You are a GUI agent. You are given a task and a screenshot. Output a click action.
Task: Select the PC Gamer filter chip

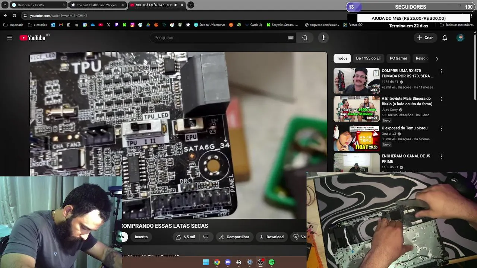(x=398, y=58)
